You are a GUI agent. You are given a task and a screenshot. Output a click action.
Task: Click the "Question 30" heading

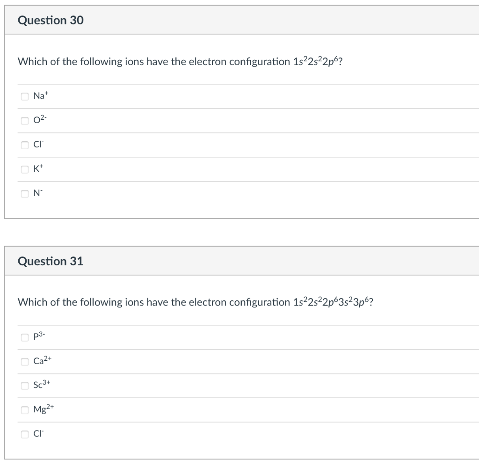pos(51,21)
